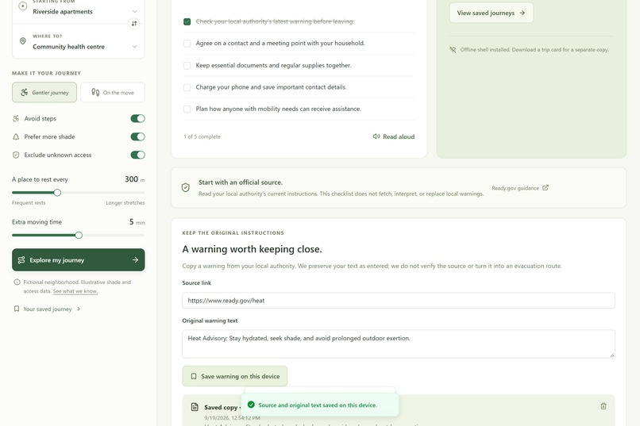Open the Ready.gov guidance link

click(x=519, y=188)
